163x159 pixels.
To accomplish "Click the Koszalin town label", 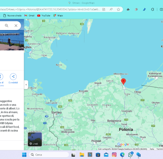I will [x=83, y=91].
